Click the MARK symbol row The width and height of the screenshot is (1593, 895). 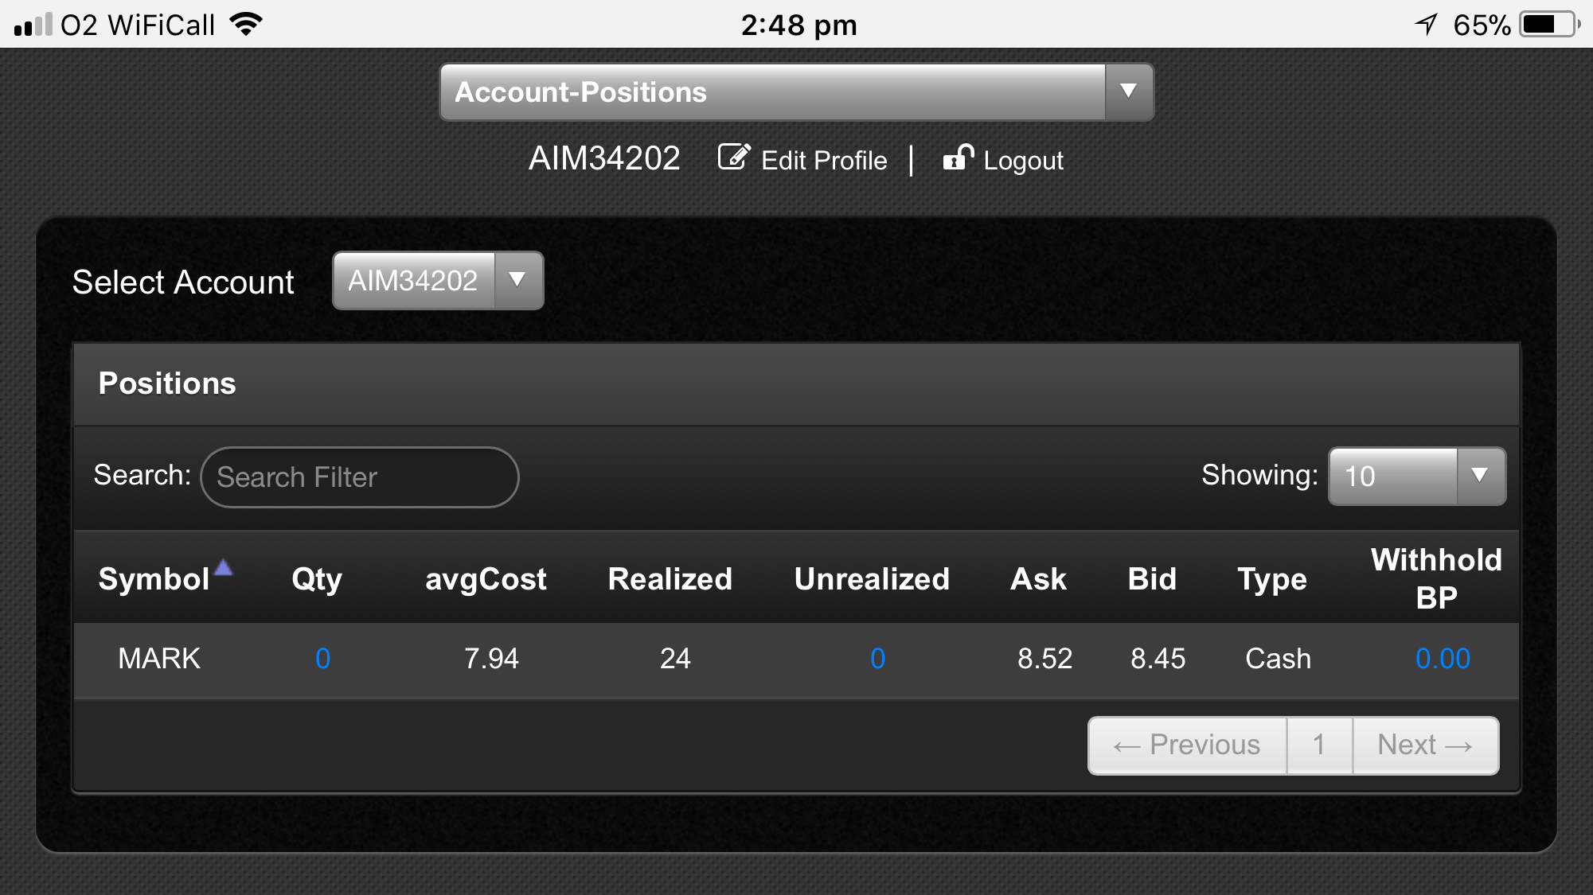(x=159, y=659)
